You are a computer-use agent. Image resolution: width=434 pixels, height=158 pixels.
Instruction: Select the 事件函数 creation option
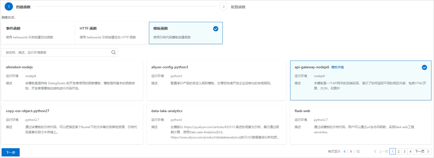tap(38, 33)
